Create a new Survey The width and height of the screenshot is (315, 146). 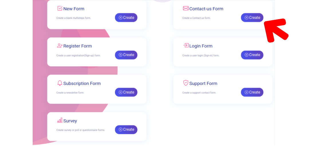click(126, 129)
